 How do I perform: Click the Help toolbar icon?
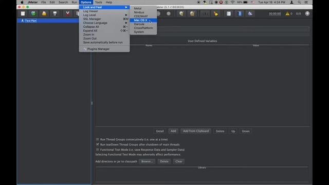click(240, 14)
